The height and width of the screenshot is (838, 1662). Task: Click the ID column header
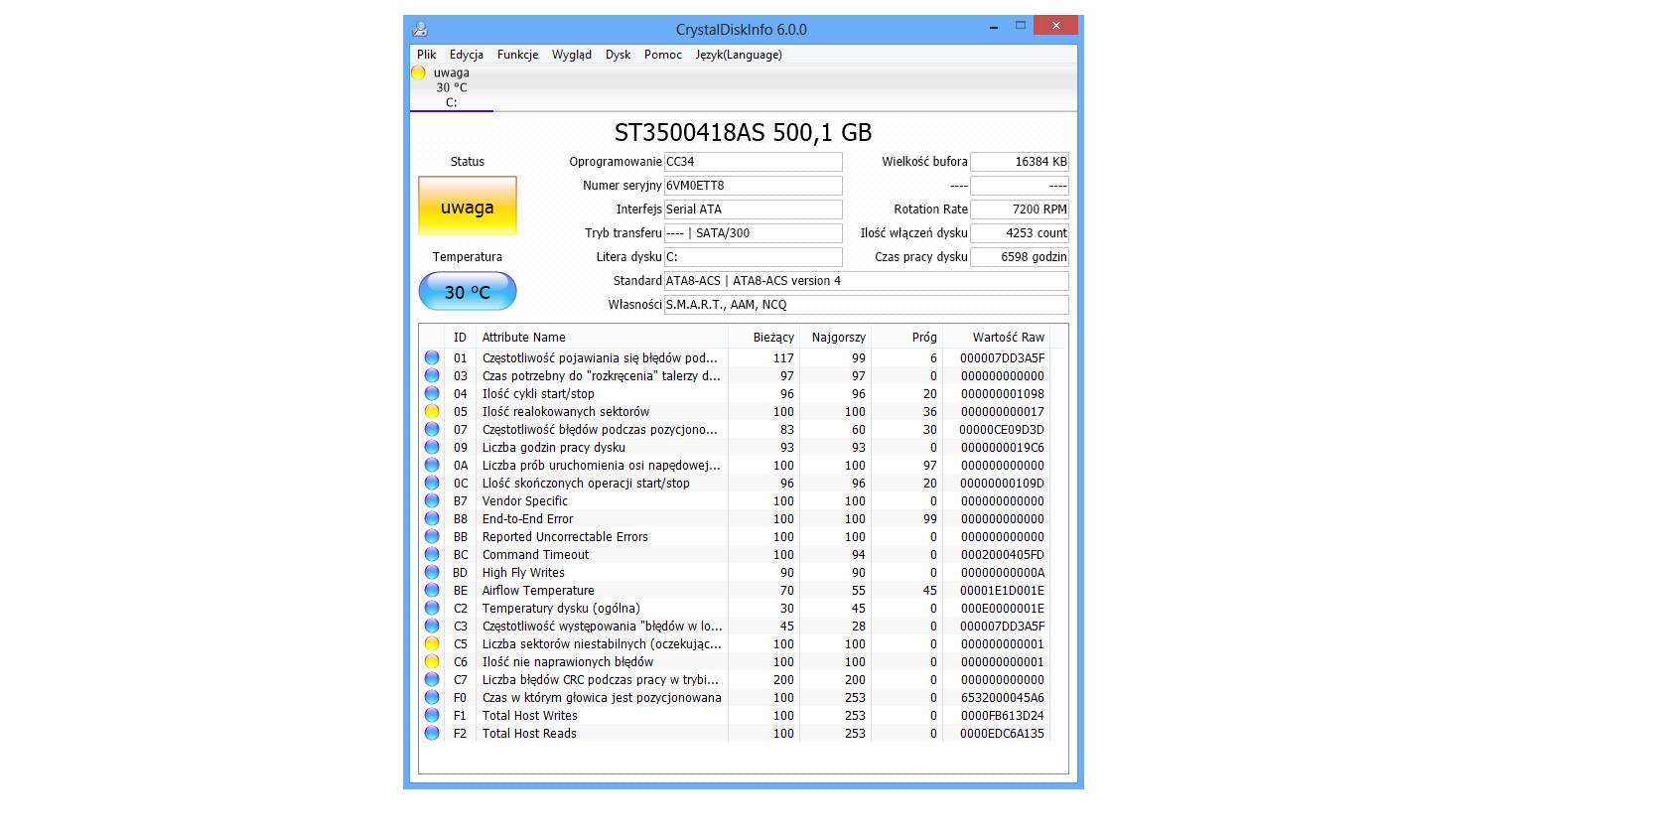coord(460,338)
